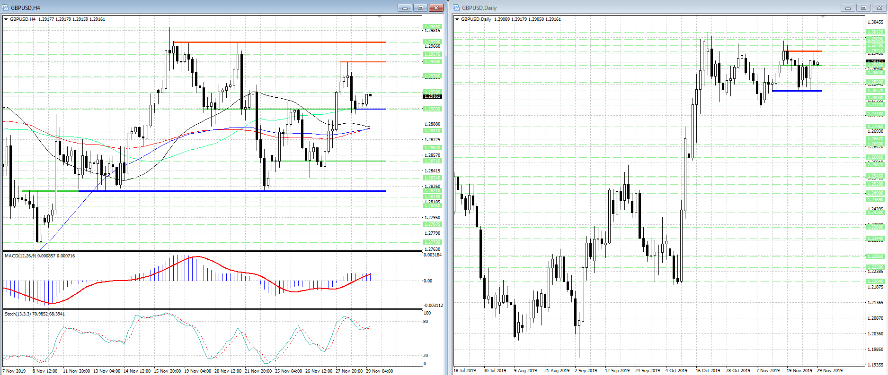Close the GBPUSD,Daily chart window
Image resolution: width=888 pixels, height=375 pixels.
click(x=879, y=8)
